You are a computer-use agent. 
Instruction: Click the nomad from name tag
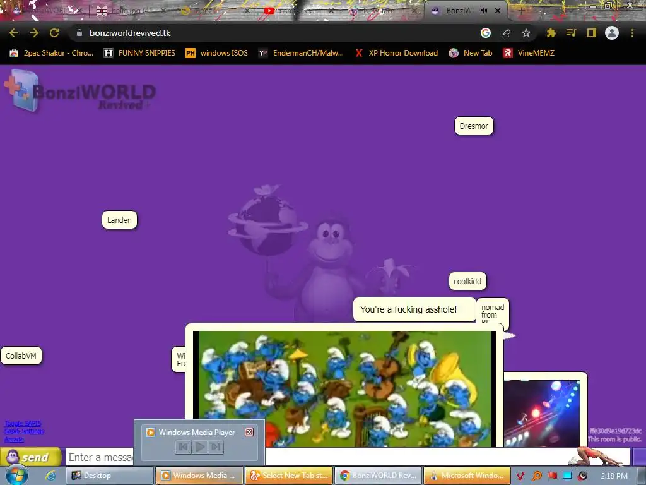click(493, 311)
